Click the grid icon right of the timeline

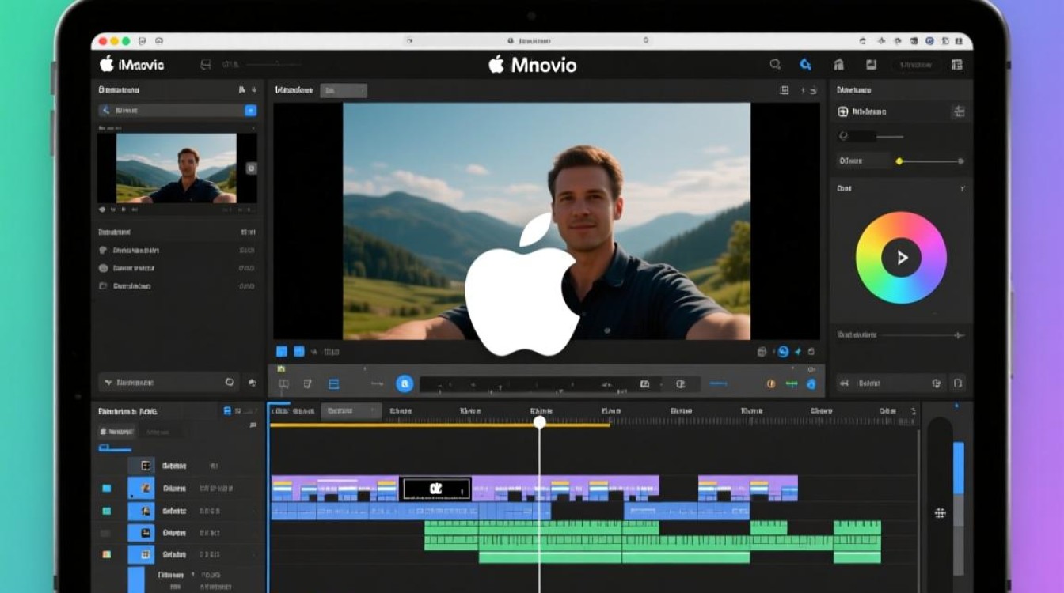click(x=940, y=513)
